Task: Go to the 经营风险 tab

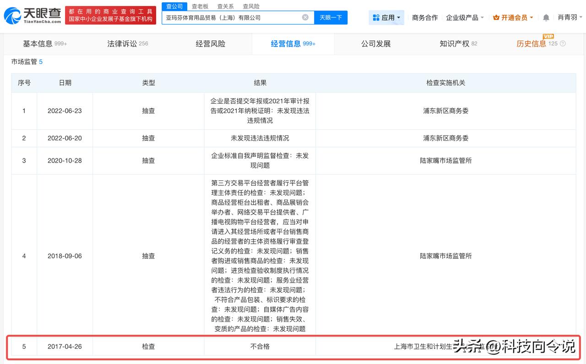Action: click(211, 44)
